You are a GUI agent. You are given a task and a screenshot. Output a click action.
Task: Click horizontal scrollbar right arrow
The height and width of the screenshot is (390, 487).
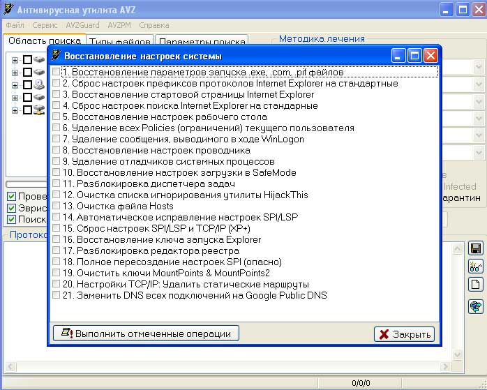[446, 367]
